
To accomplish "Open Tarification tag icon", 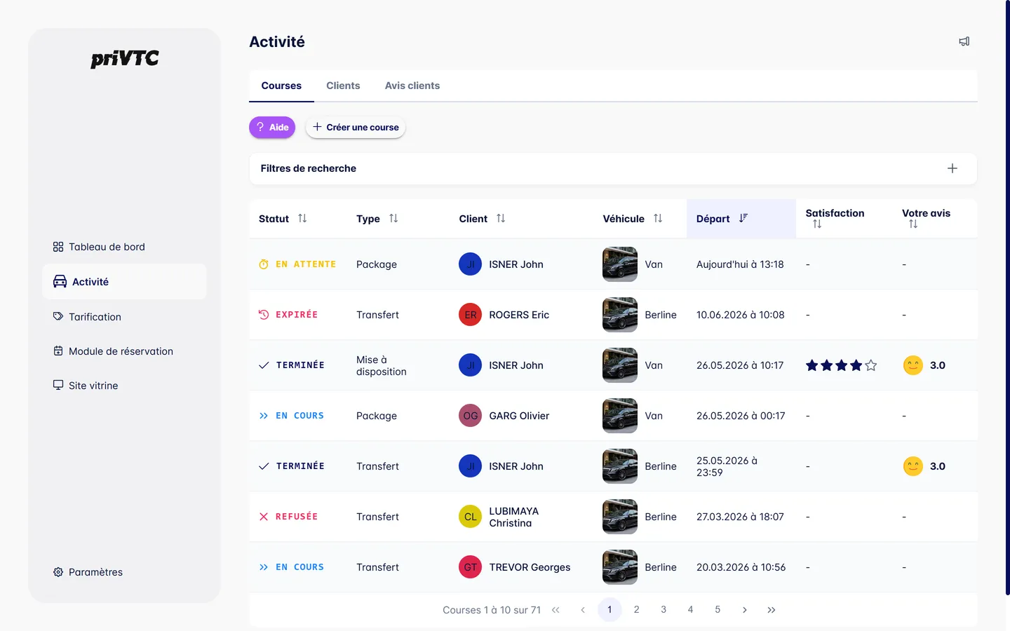I will pyautogui.click(x=58, y=316).
